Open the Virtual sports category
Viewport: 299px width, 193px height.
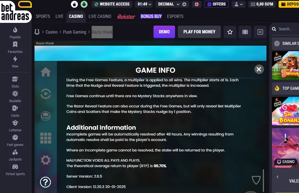click(x=15, y=170)
